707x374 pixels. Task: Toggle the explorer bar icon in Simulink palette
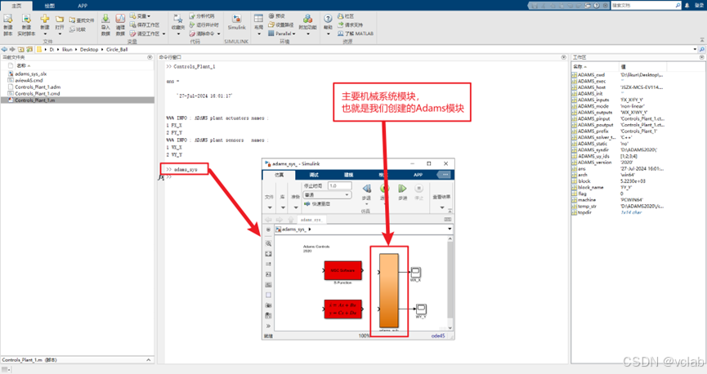268,229
